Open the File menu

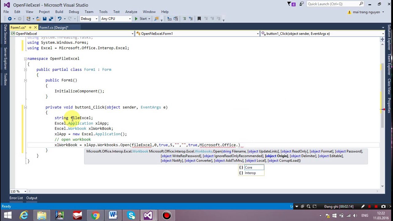[6, 12]
